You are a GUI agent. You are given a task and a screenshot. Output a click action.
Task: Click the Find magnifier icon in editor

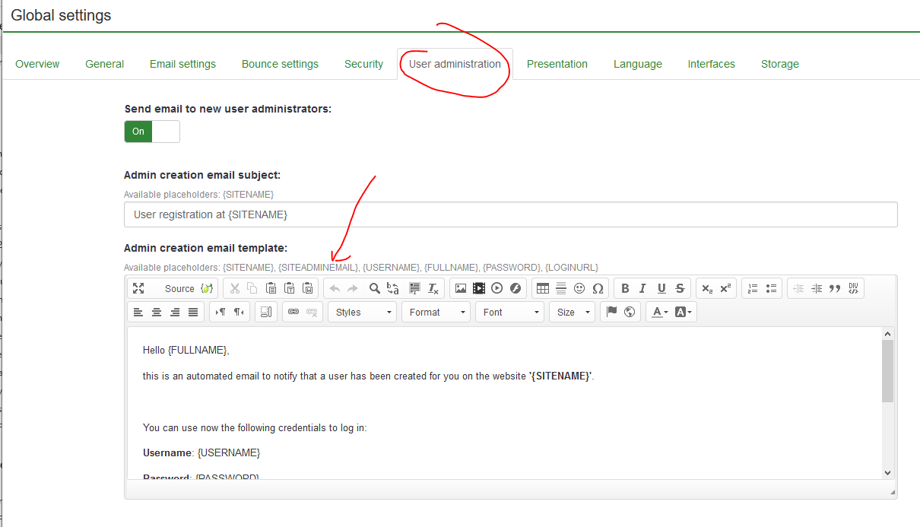pyautogui.click(x=374, y=288)
